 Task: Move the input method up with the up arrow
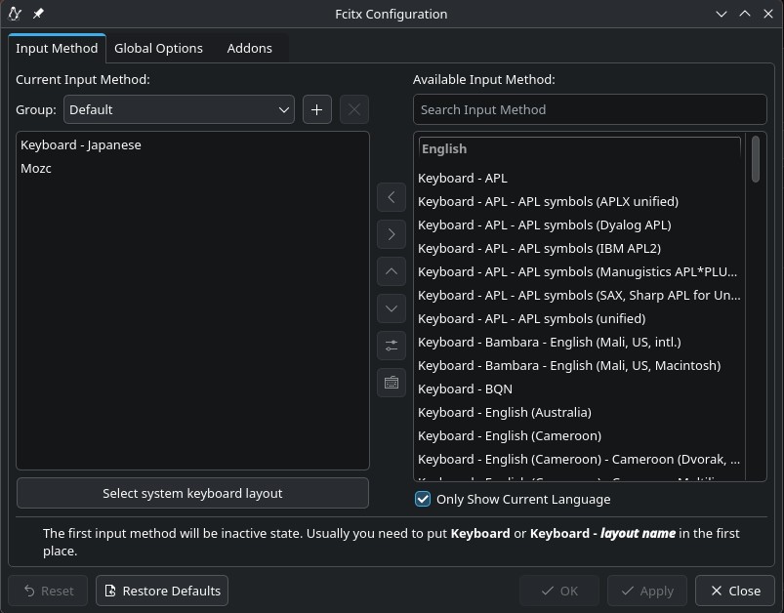(392, 271)
